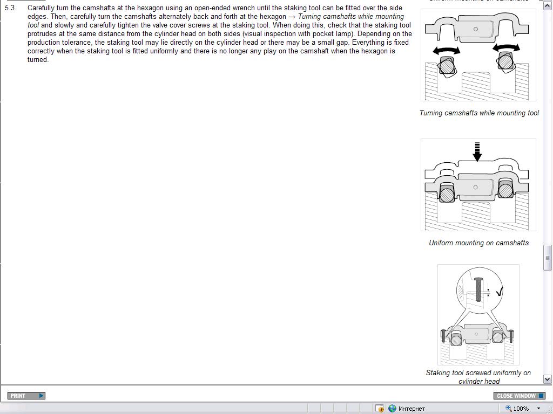553x414 pixels.
Task: Click the Интернет security zone text
Action: coord(412,409)
